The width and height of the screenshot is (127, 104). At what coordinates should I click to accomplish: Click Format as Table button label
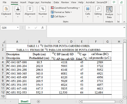pyautogui.click(x=62, y=12)
